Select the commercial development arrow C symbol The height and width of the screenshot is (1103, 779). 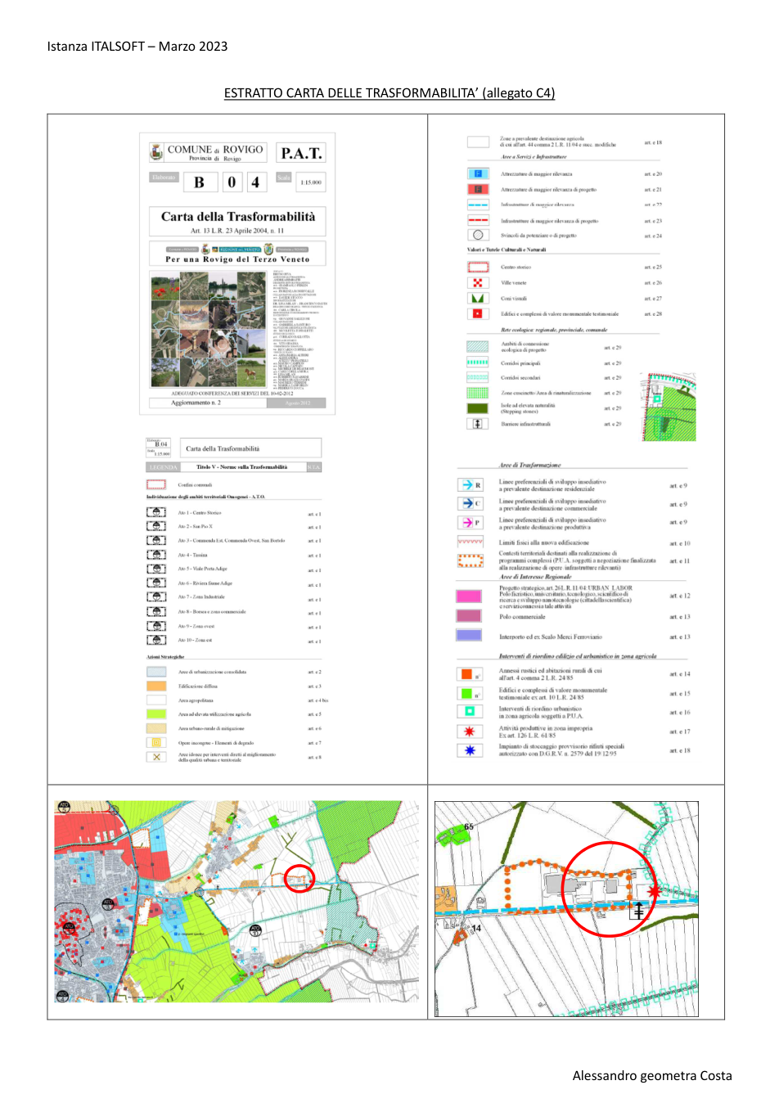[471, 504]
